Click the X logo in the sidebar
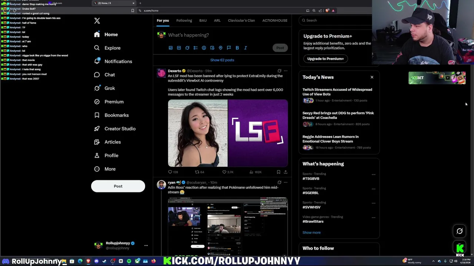The width and height of the screenshot is (474, 266). [x=97, y=21]
